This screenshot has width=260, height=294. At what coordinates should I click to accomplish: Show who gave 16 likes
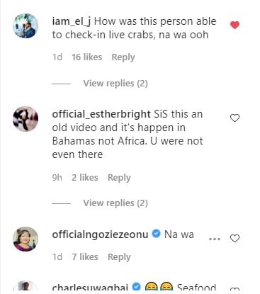pos(87,57)
